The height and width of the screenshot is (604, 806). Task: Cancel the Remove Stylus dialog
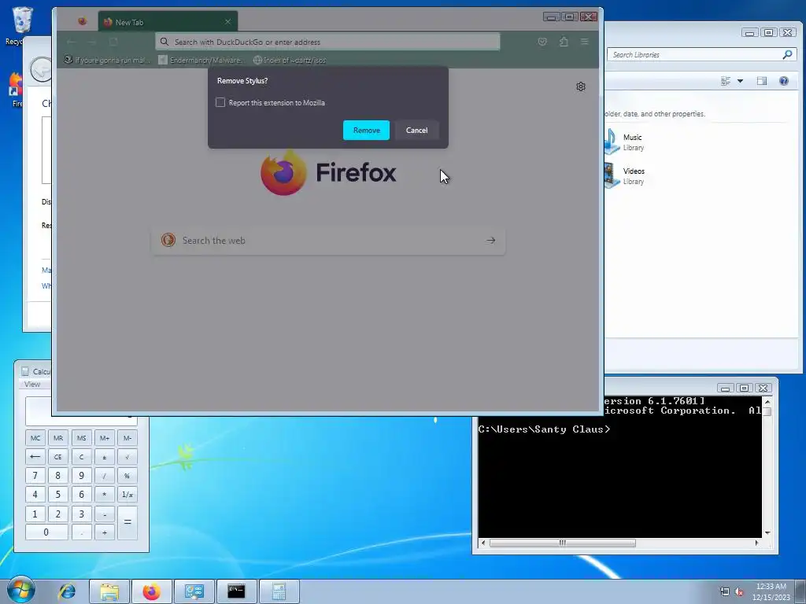pyautogui.click(x=416, y=131)
